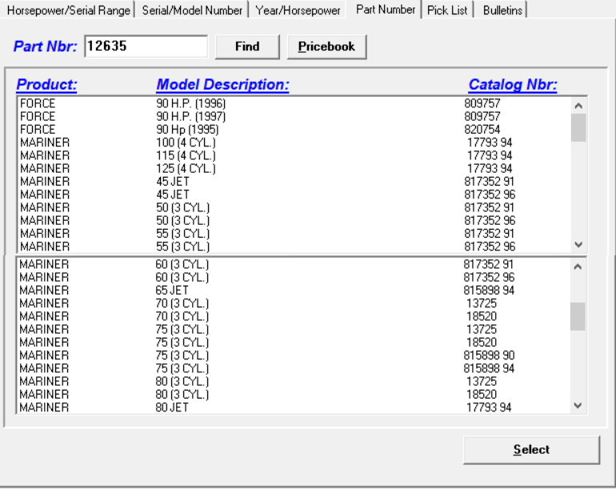Screen dimensions: 616x489
Task: Select MARINER 75 (3 CYL.) catalog 815898 94
Action: click(294, 368)
